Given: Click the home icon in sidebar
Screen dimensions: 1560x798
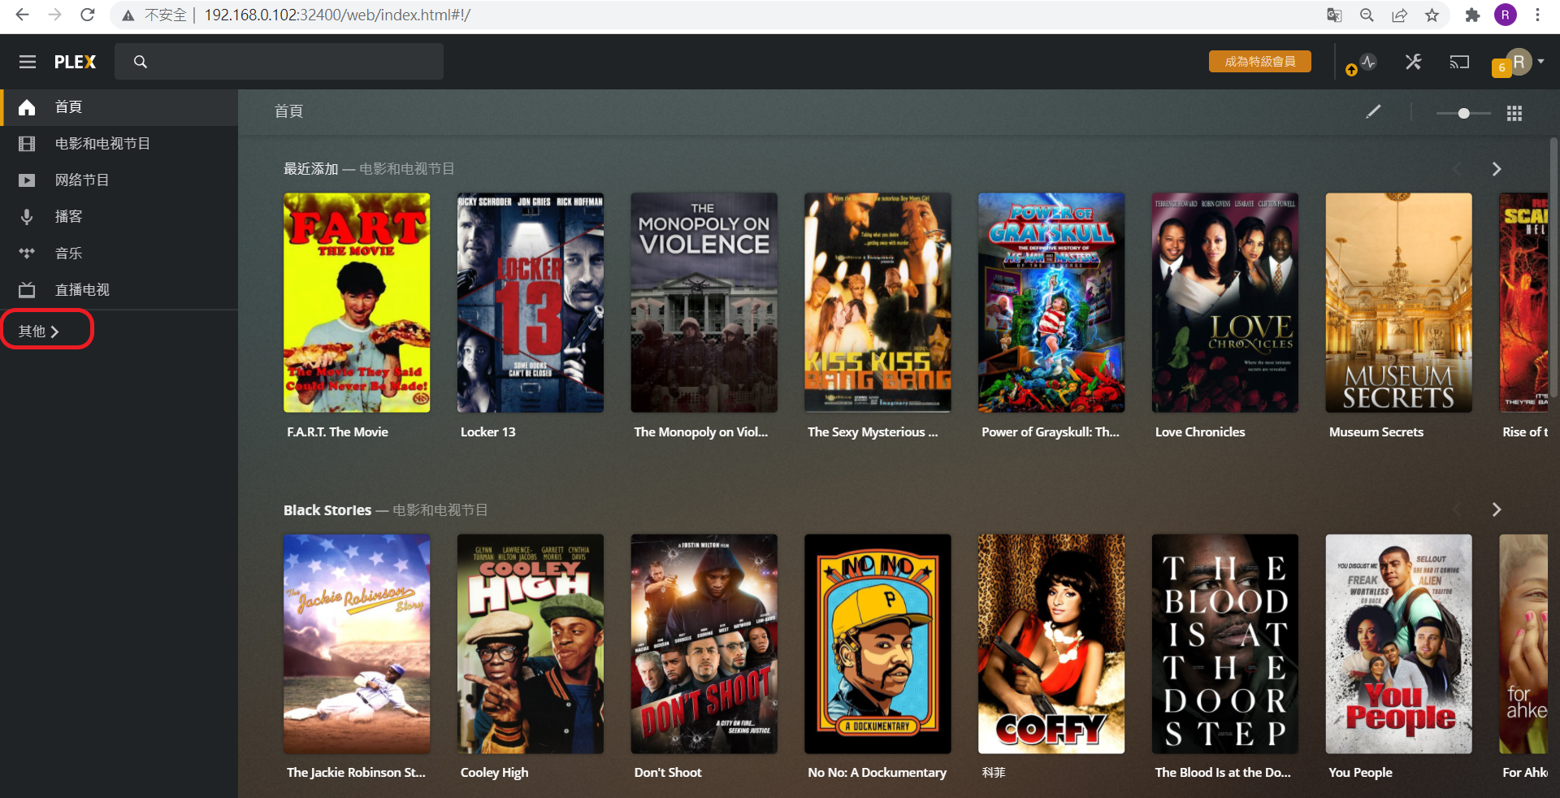Looking at the screenshot, I should (27, 107).
